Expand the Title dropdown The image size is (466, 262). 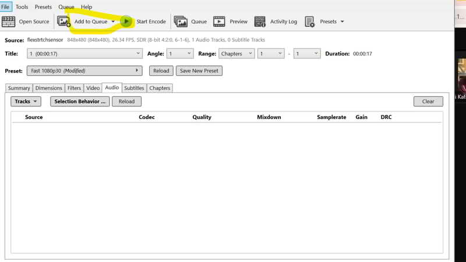[x=84, y=54]
